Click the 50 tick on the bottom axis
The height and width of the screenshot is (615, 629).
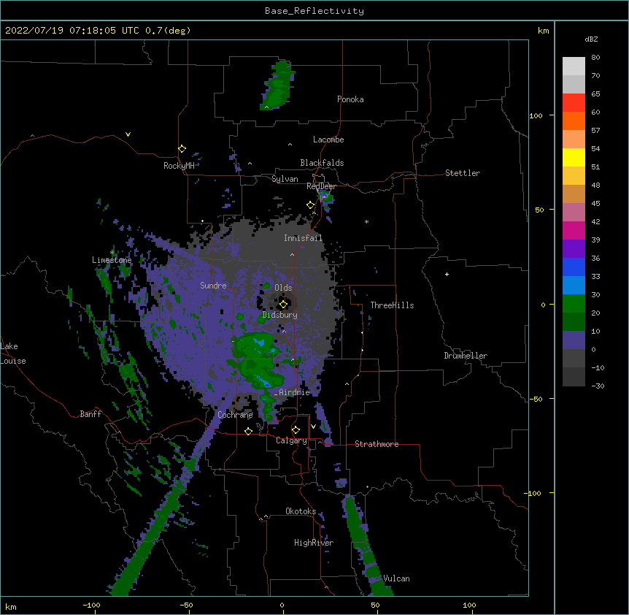[375, 605]
